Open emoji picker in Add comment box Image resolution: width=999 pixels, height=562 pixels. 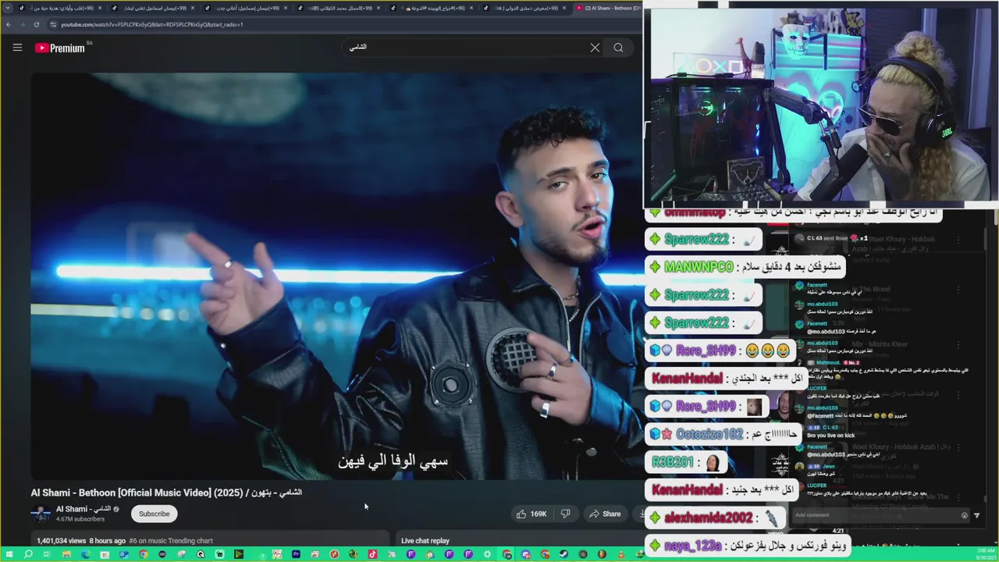click(965, 515)
